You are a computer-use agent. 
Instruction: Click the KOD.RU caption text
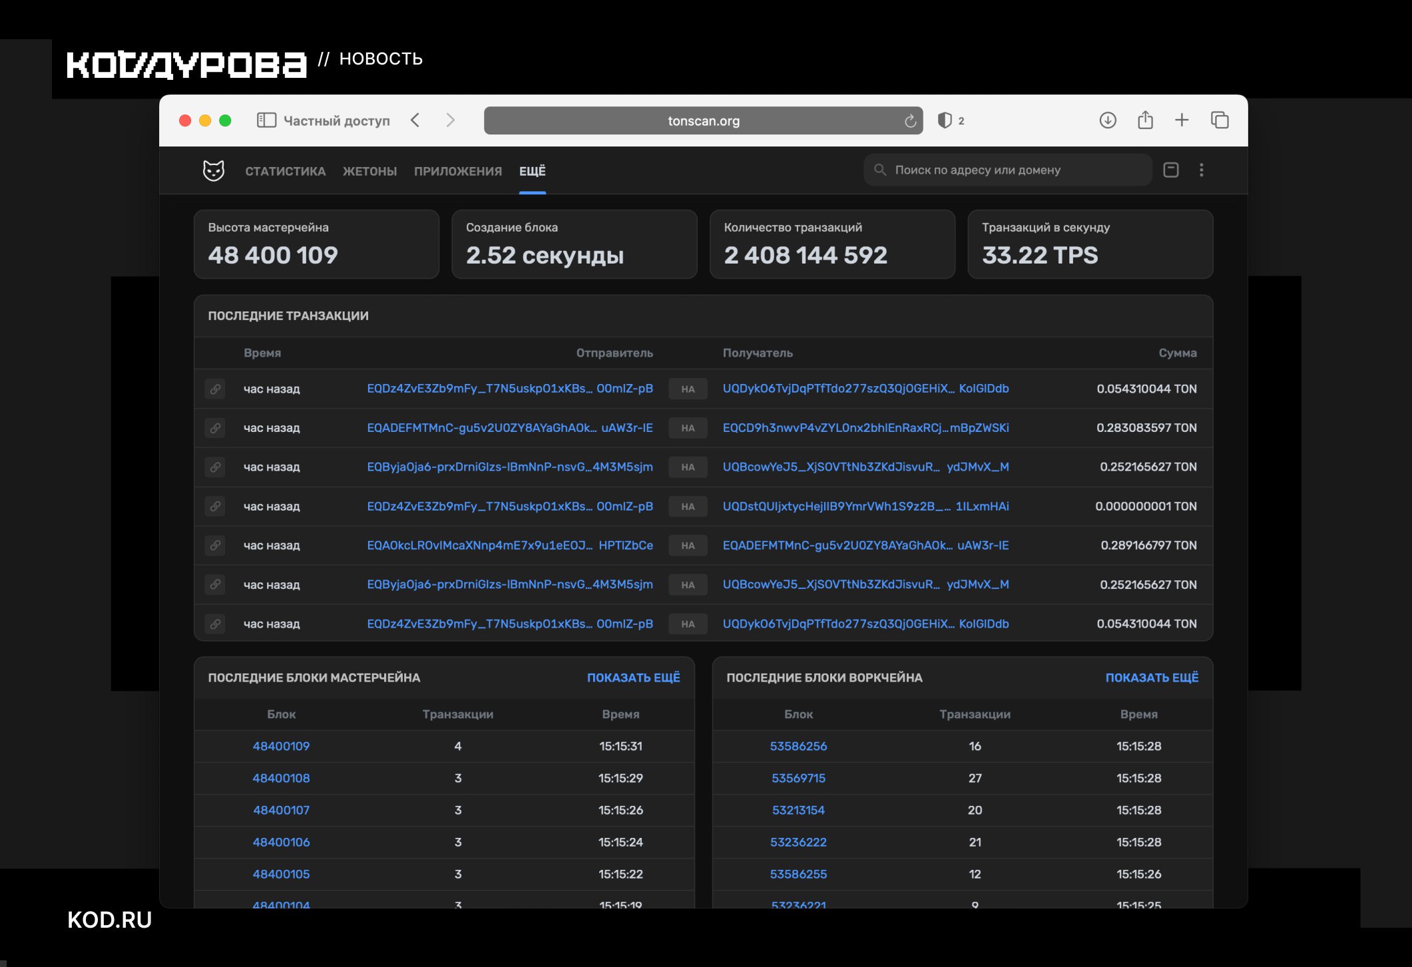pos(110,920)
